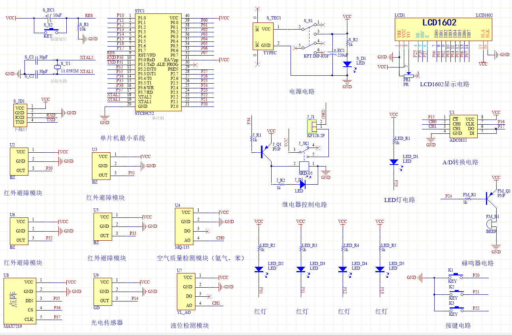Click the LED_D2 red LED symbol
Screen dimensions: 512x335
click(259, 269)
